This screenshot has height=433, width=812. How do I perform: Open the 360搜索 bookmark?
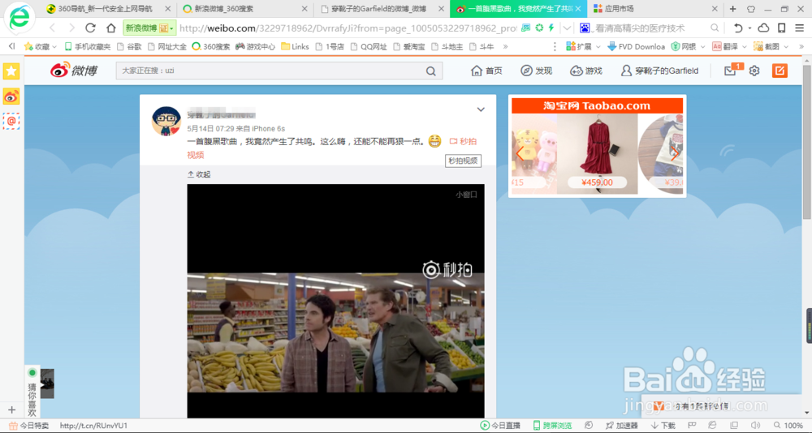coord(211,46)
